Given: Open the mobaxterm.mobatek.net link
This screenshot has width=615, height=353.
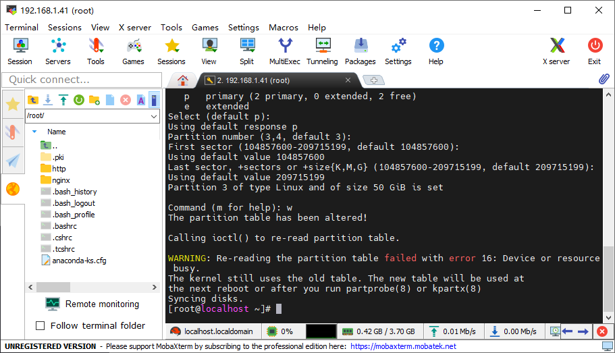Looking at the screenshot, I should coord(403,346).
